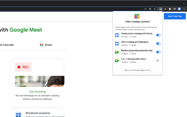Click the green Google Meet heading text
Screen dimensions: 187x117
click(26, 30)
